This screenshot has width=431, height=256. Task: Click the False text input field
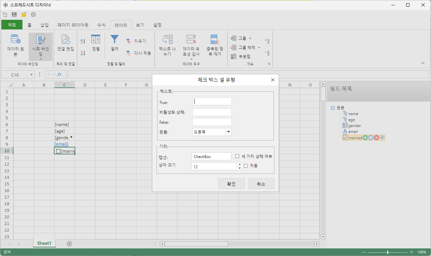pos(212,122)
